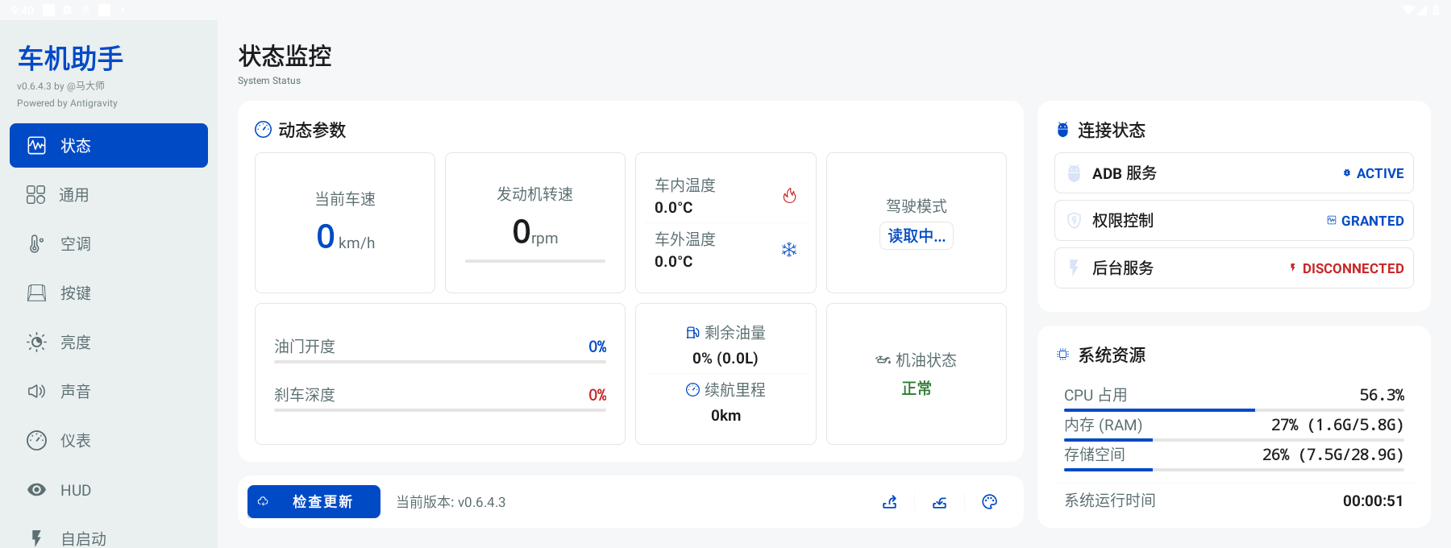Click the 自启动 lightning icon

point(37,538)
